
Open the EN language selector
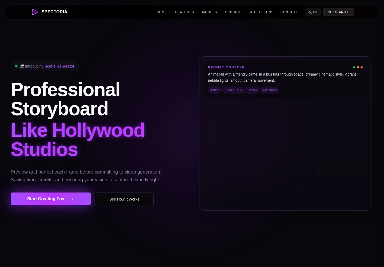point(313,12)
